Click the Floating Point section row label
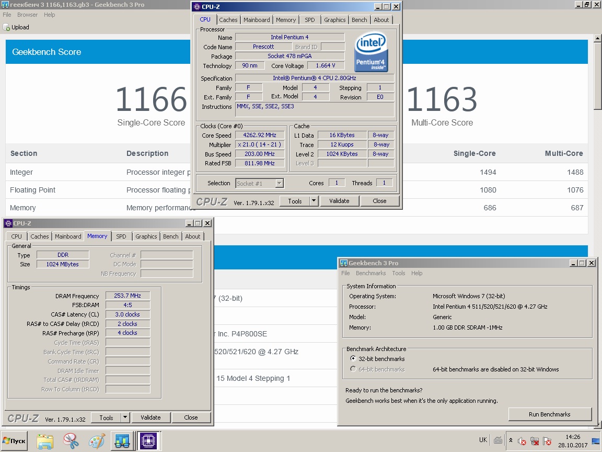 coord(32,190)
